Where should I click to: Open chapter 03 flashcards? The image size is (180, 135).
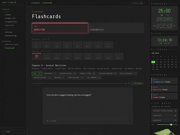[x=57, y=45]
